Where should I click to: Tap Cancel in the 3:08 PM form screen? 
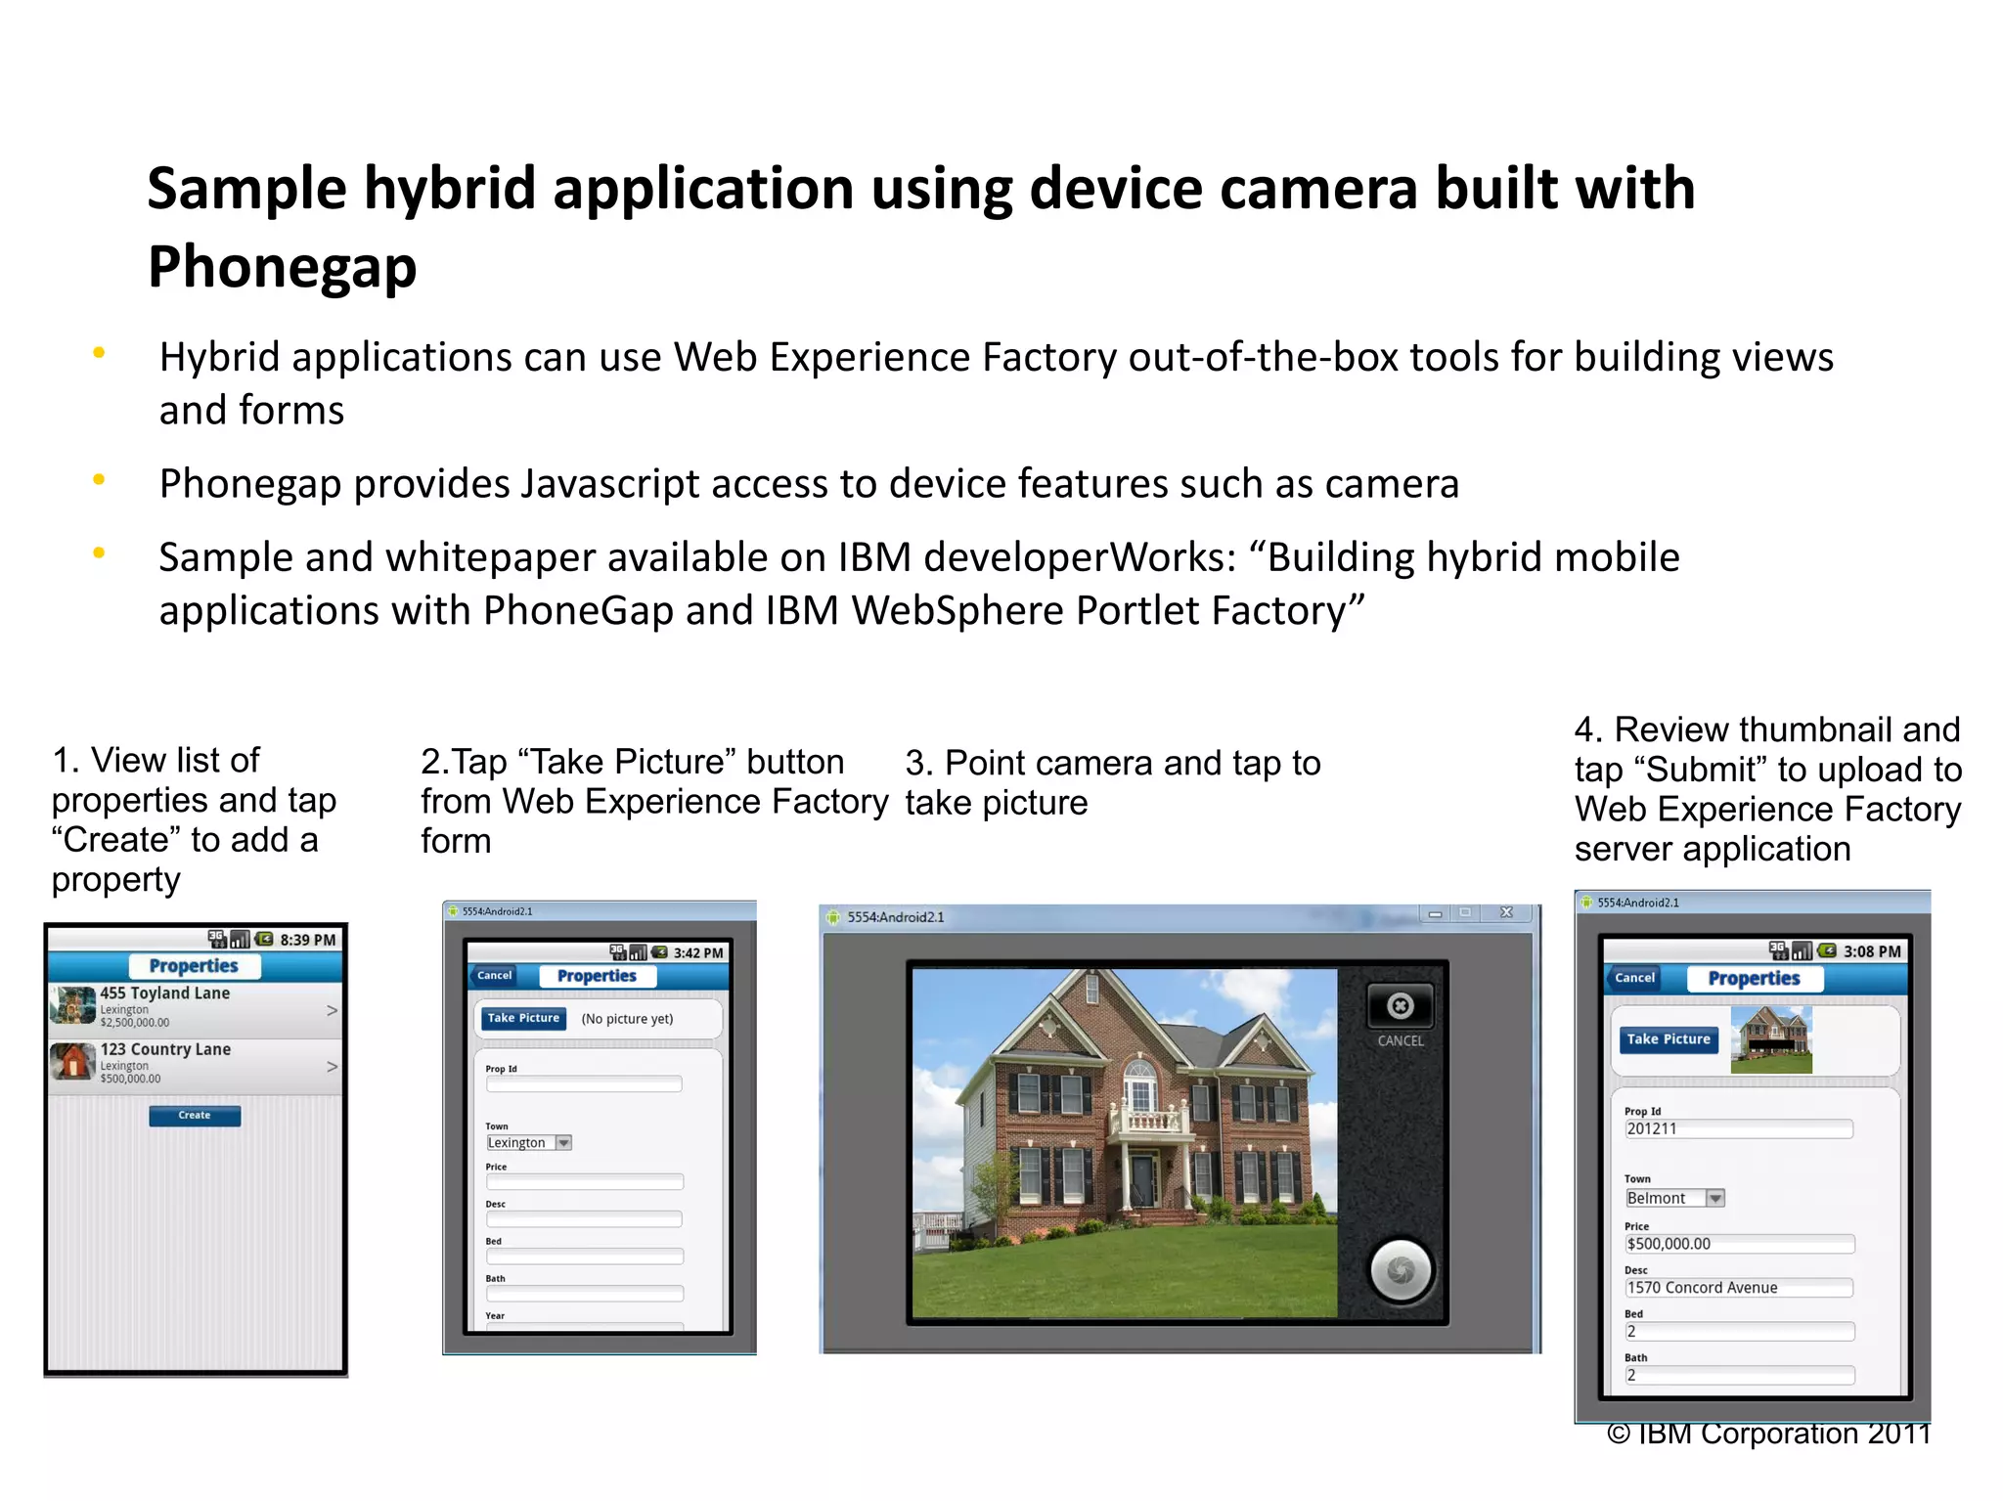coord(1634,978)
